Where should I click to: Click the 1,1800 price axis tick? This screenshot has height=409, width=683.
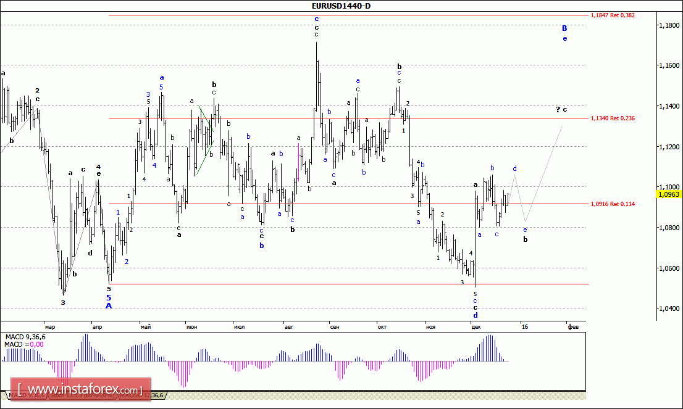coord(669,25)
